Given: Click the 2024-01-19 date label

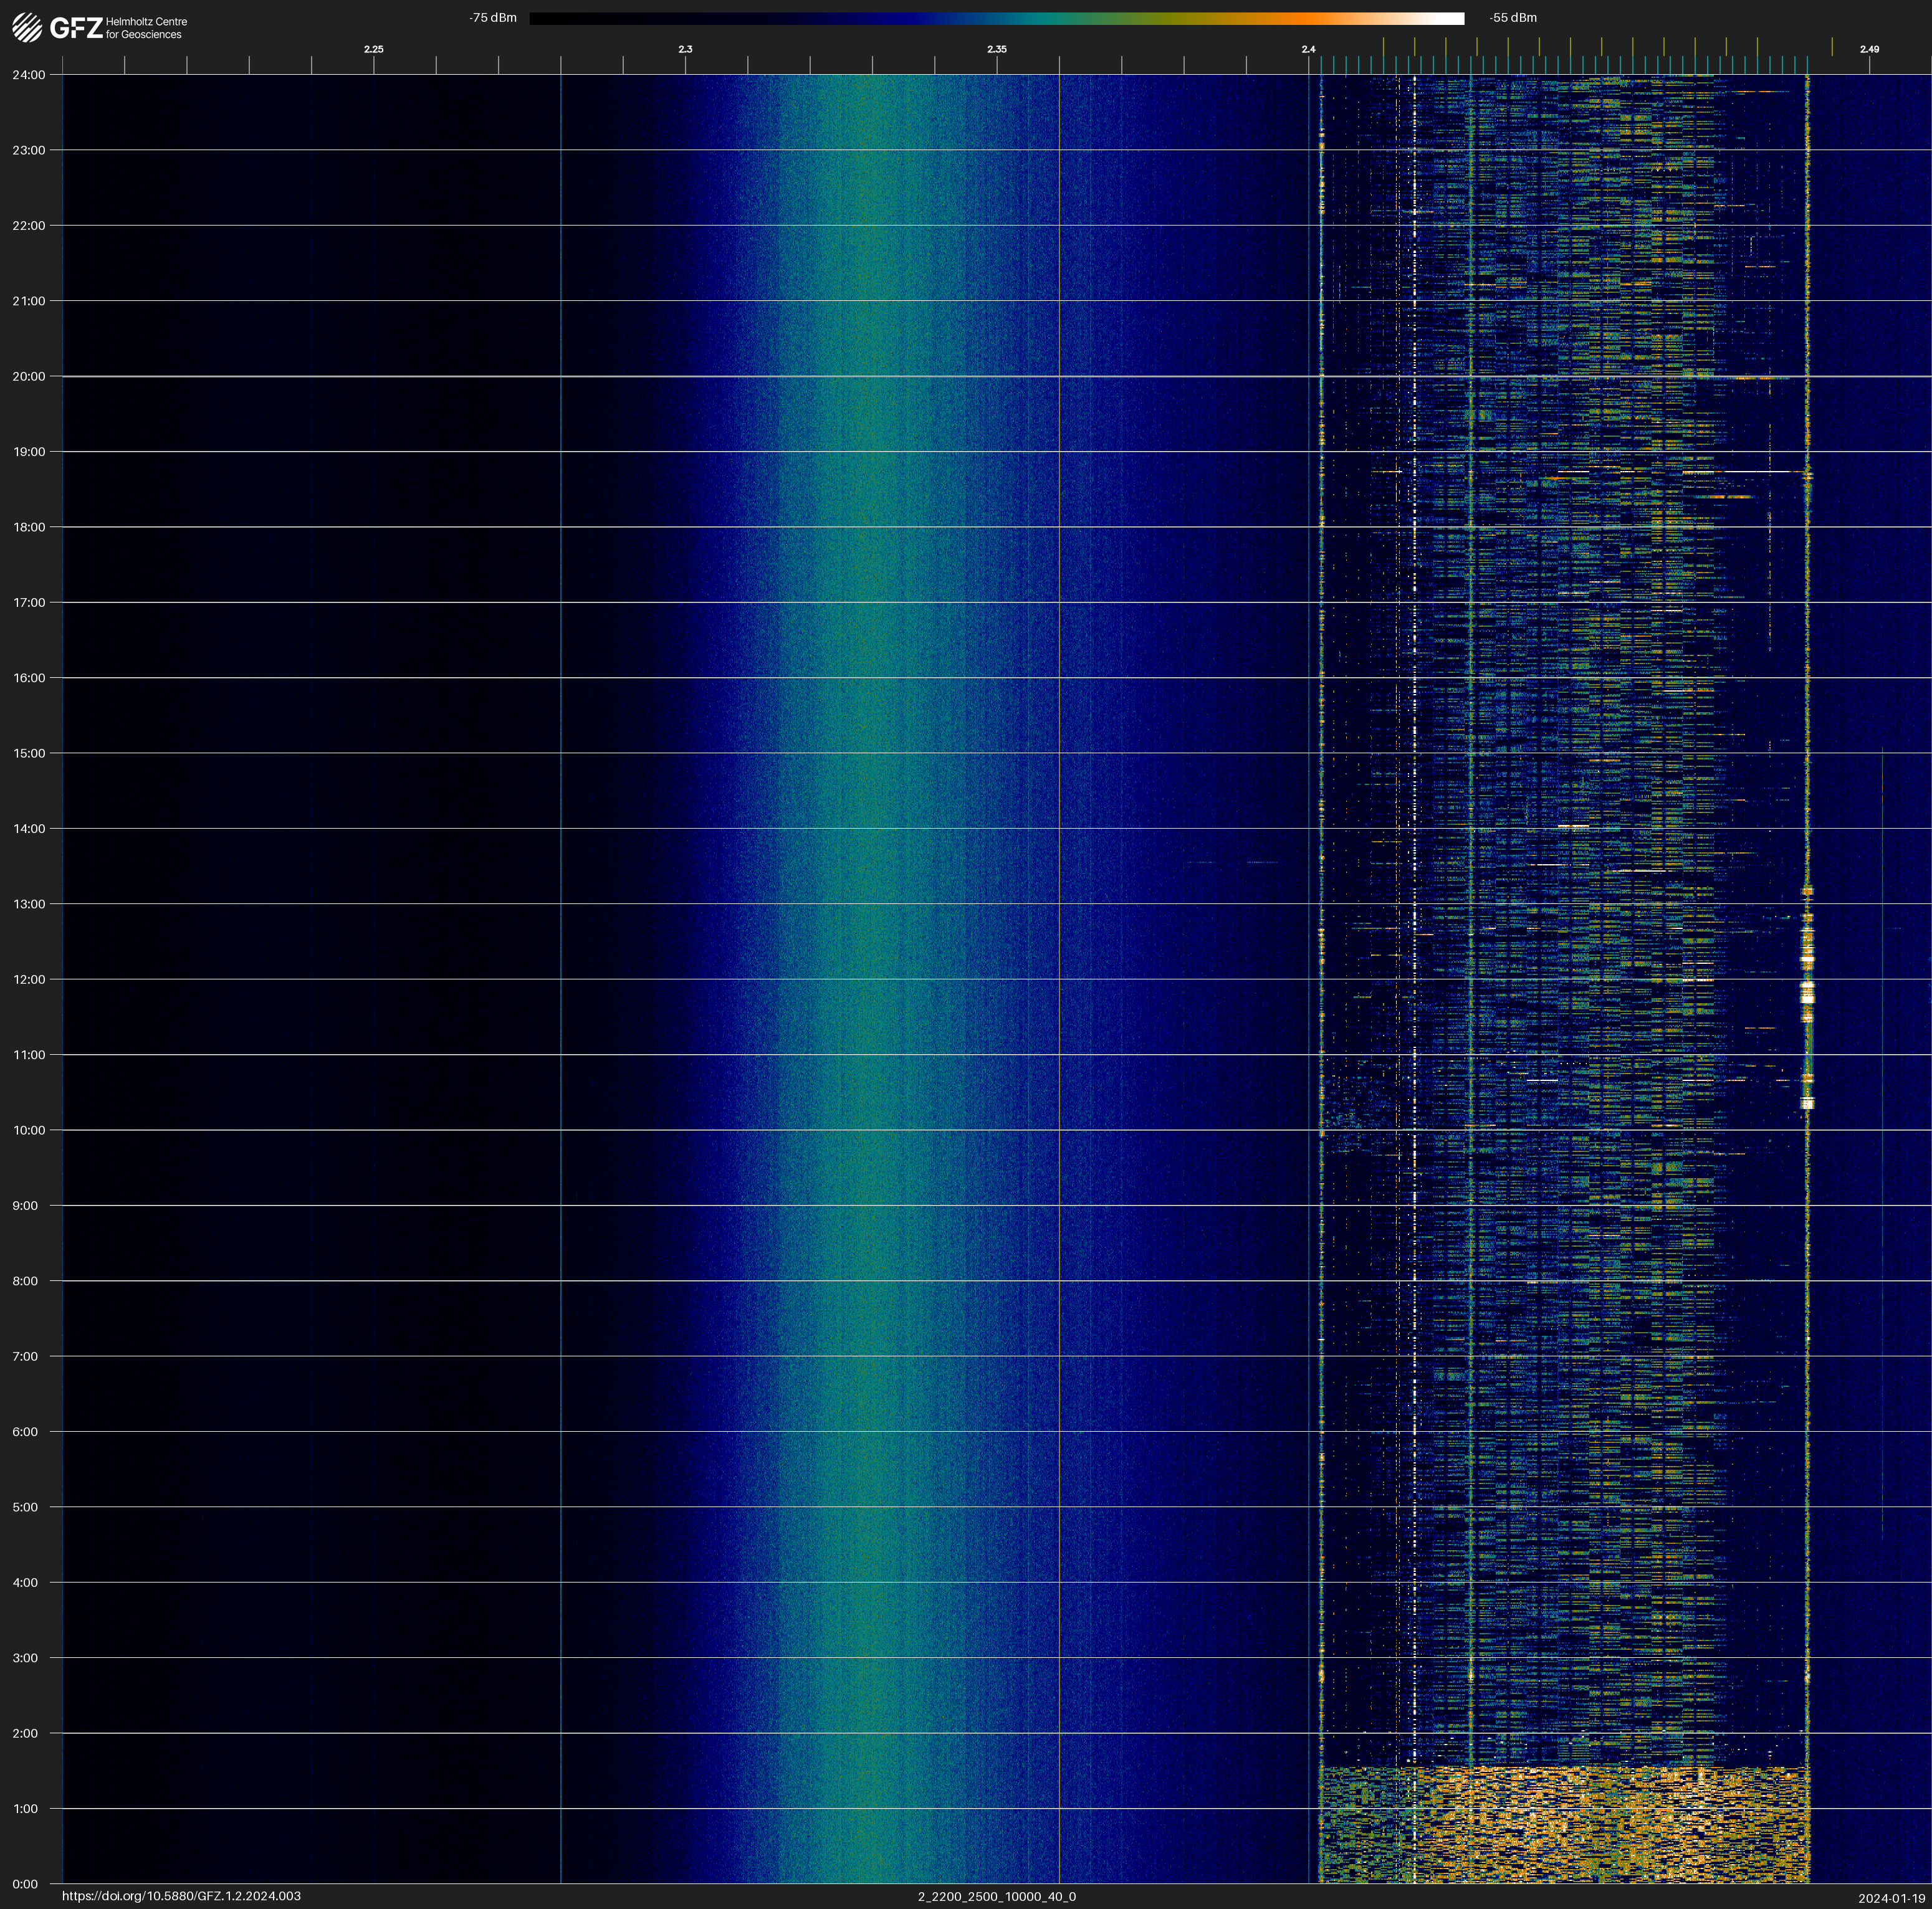Looking at the screenshot, I should point(1891,1898).
